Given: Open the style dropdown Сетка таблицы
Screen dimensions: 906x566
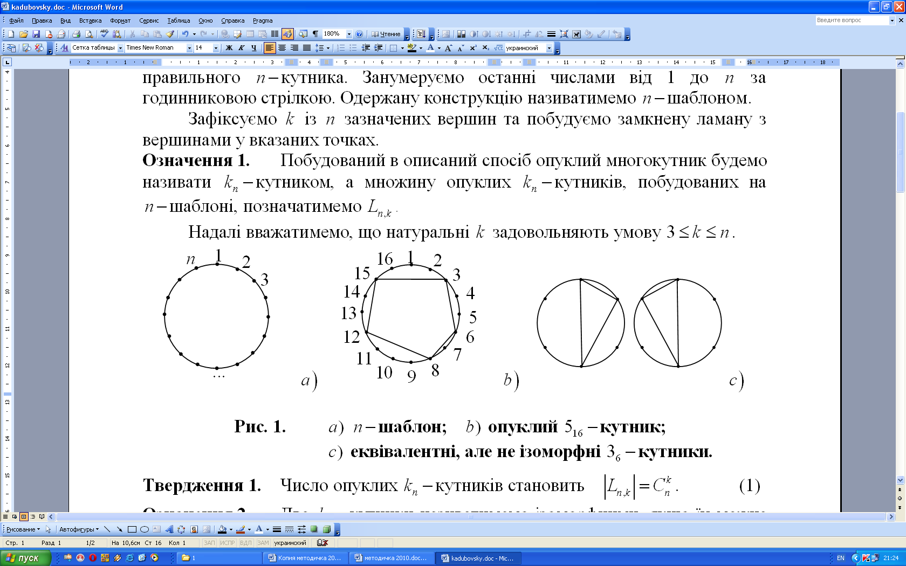Looking at the screenshot, I should point(120,48).
